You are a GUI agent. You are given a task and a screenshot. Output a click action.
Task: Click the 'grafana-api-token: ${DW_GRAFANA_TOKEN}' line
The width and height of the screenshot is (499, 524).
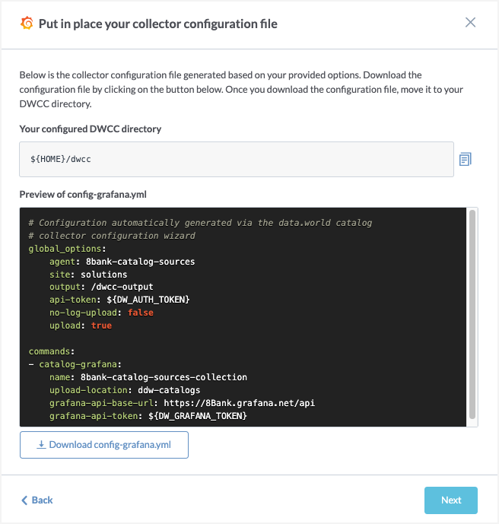click(x=148, y=416)
